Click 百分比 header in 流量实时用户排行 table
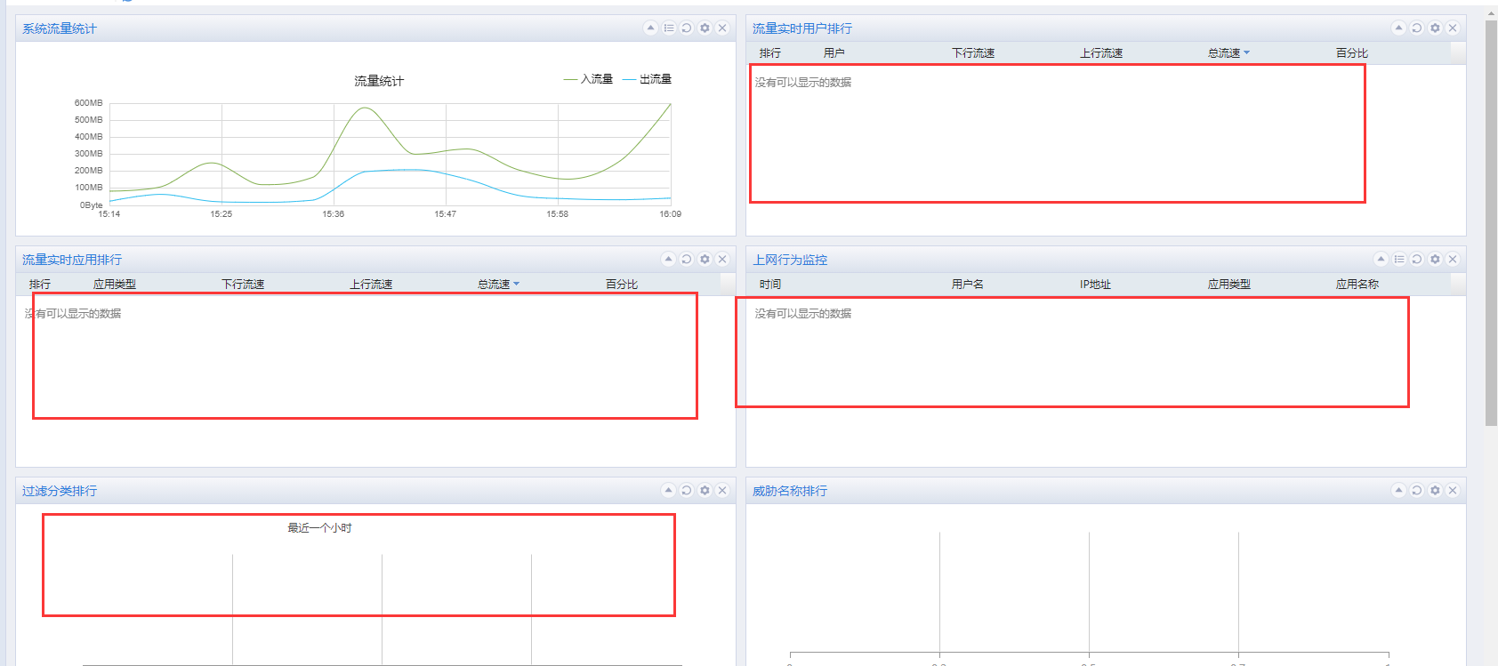Viewport: 1498px width, 666px height. click(1352, 53)
